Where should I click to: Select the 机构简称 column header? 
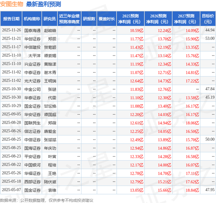32,19
